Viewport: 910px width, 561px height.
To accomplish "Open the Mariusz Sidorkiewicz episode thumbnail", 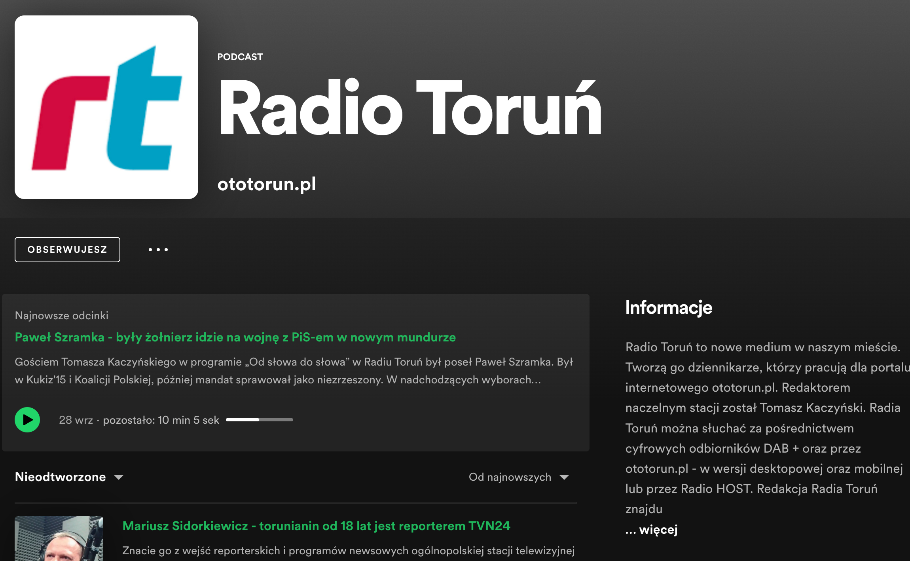I will point(59,538).
